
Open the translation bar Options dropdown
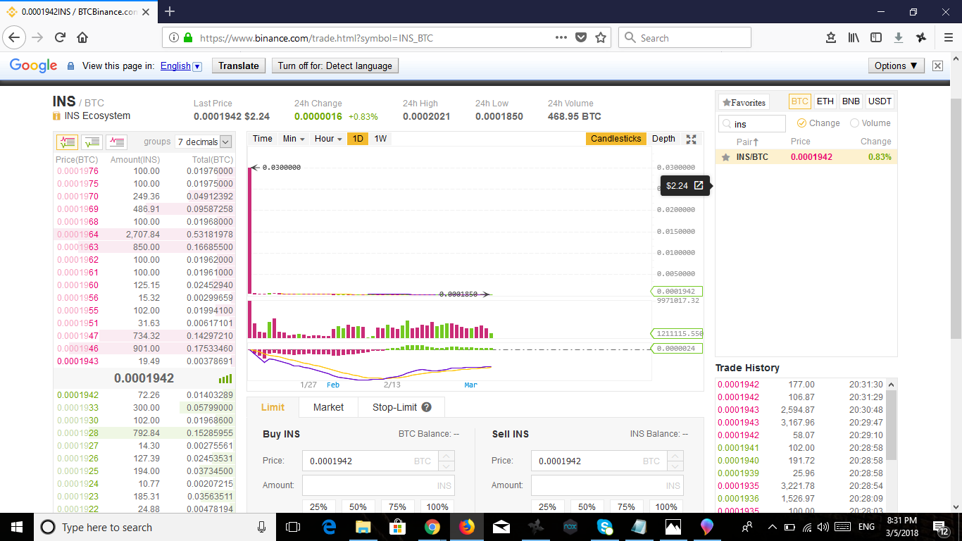tap(896, 66)
